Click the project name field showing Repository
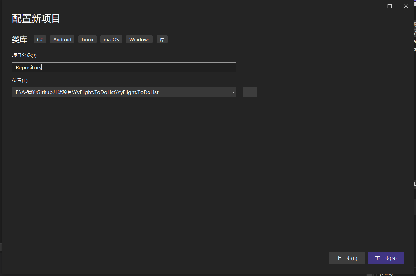The image size is (416, 276). [123, 67]
